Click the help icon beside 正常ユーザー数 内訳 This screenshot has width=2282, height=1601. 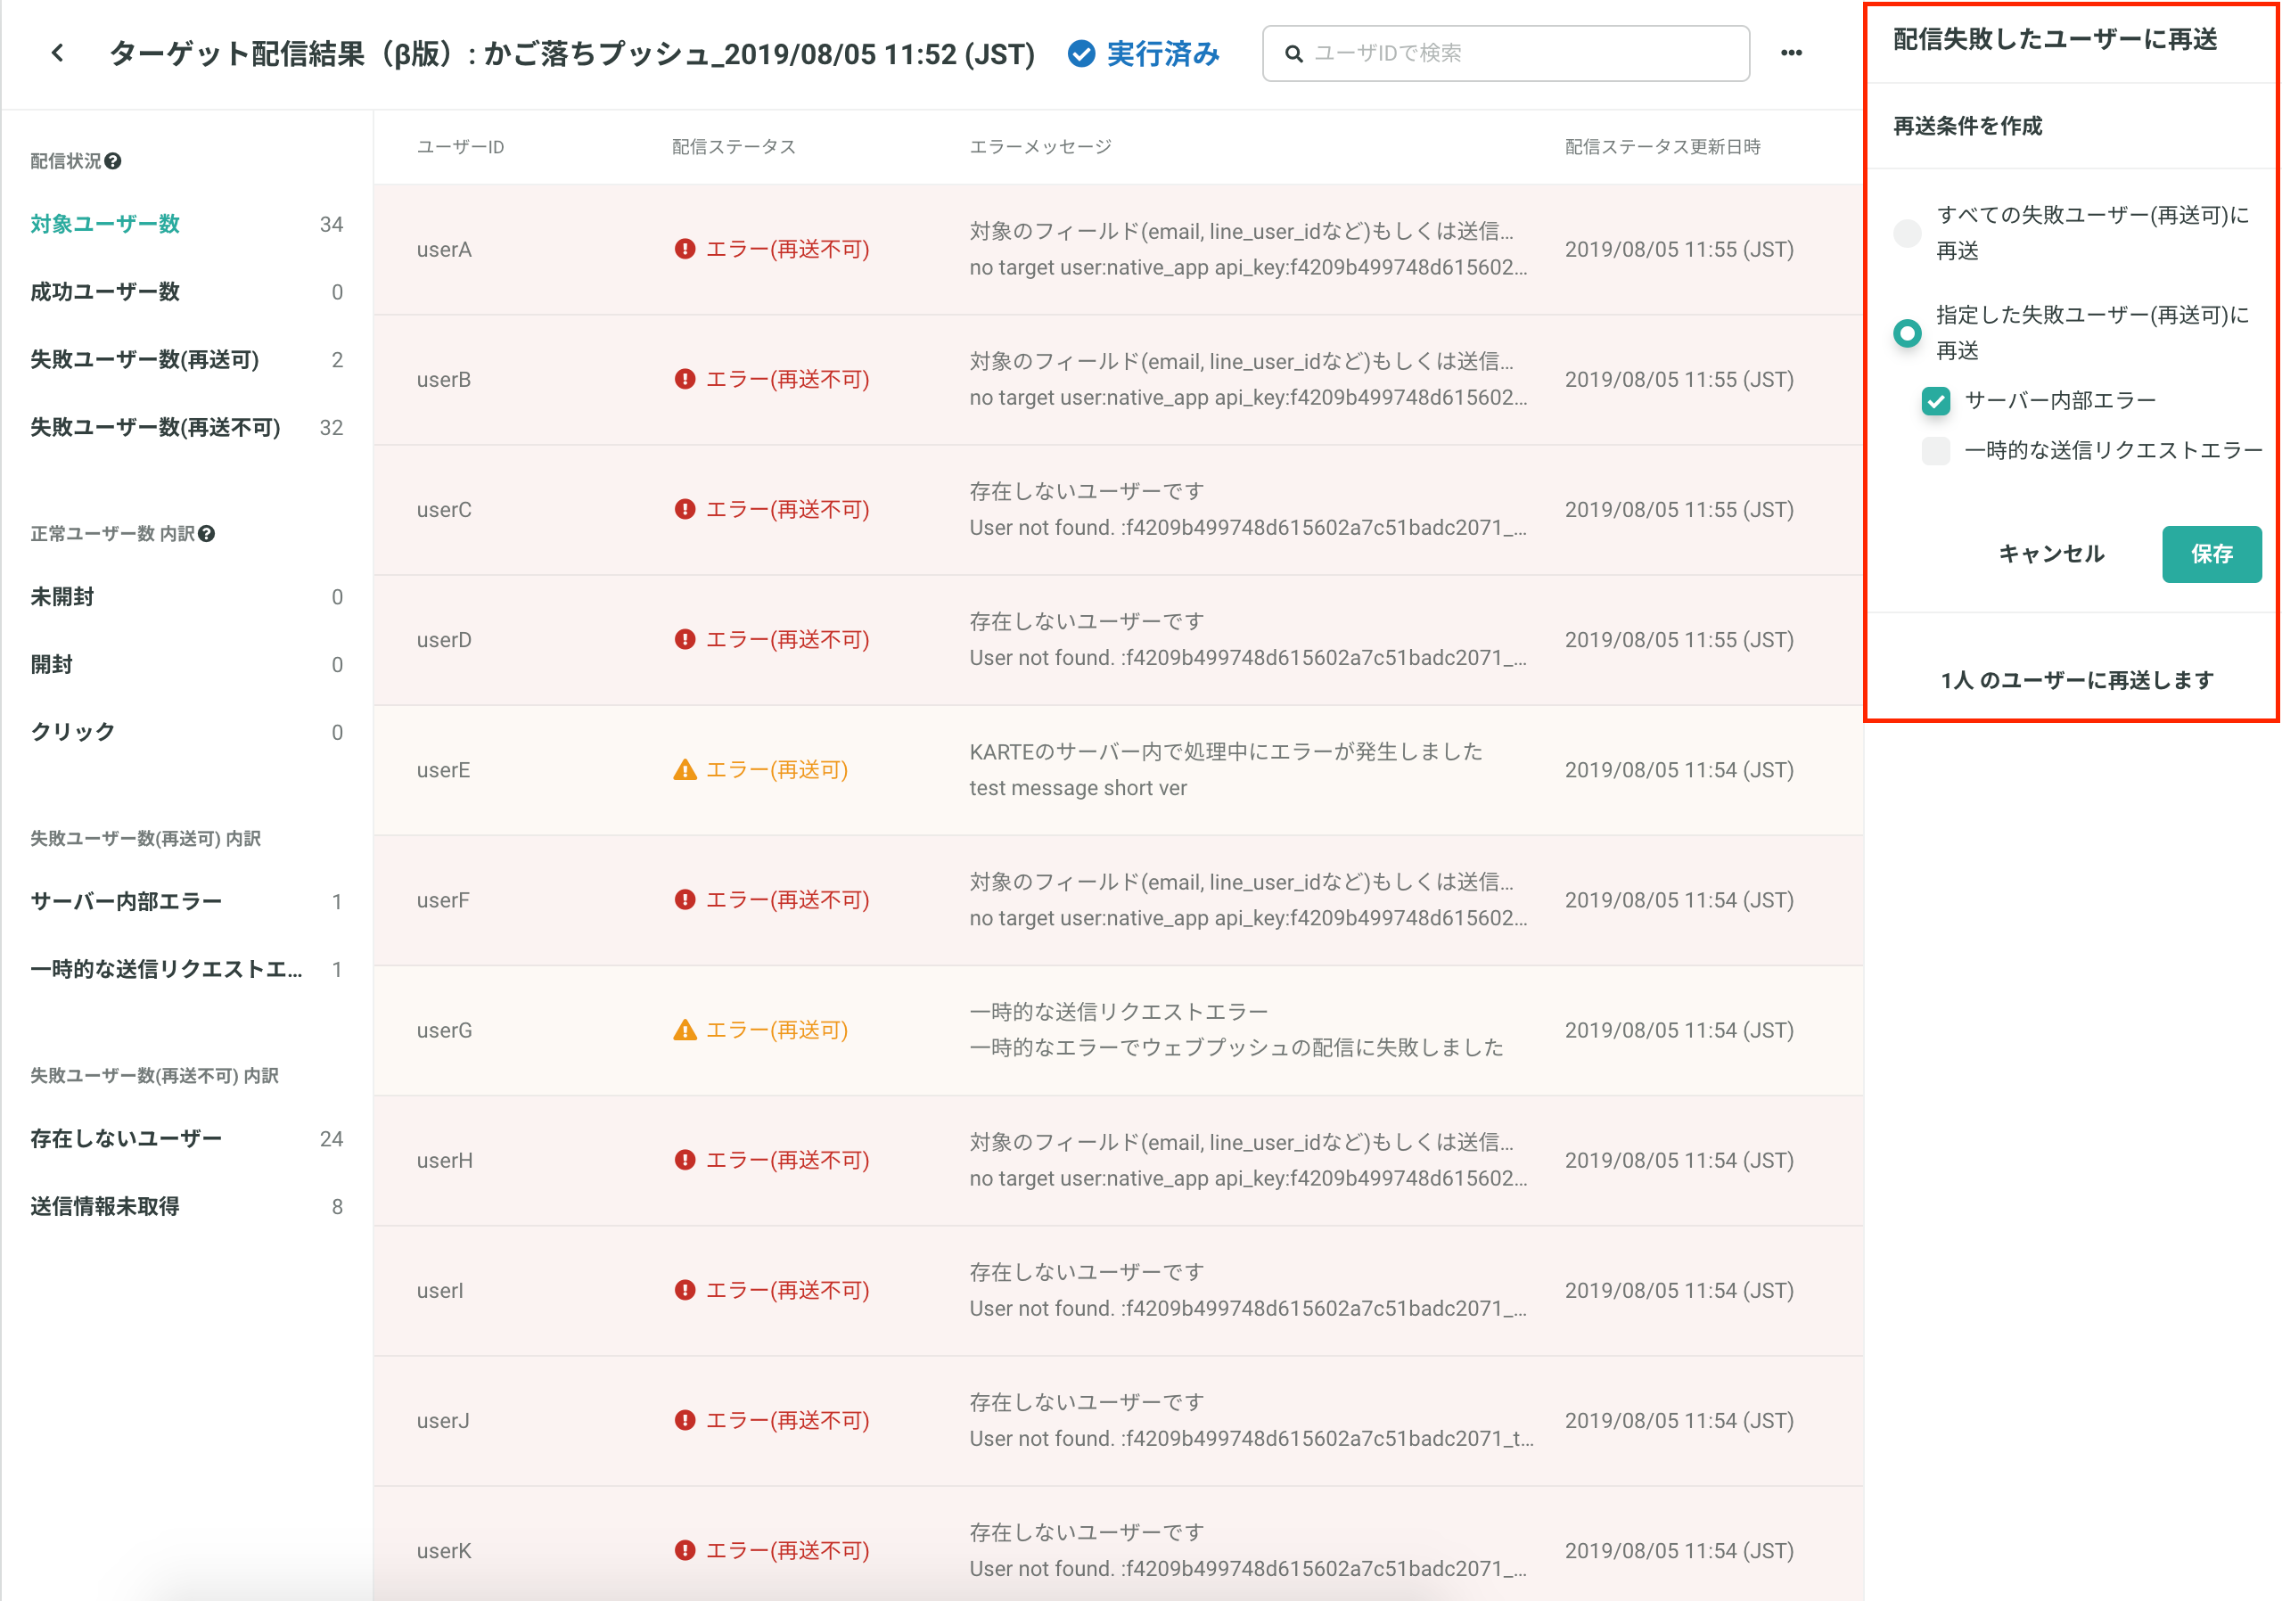(207, 534)
